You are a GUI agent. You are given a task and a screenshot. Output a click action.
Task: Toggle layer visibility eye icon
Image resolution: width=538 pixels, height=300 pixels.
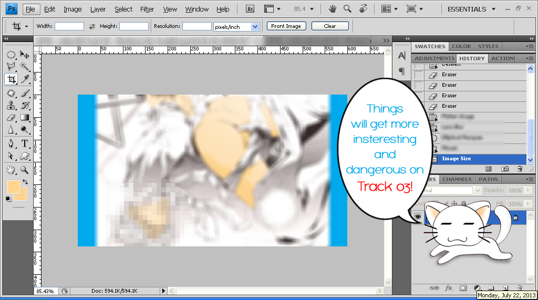tap(418, 217)
